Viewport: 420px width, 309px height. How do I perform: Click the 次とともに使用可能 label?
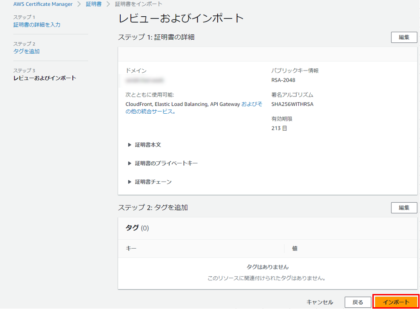point(150,95)
